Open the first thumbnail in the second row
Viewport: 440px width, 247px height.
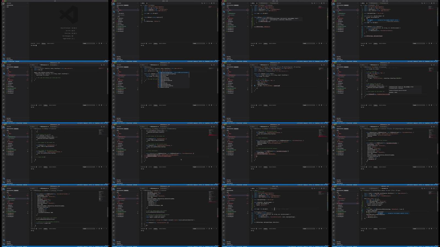pyautogui.click(x=55, y=92)
